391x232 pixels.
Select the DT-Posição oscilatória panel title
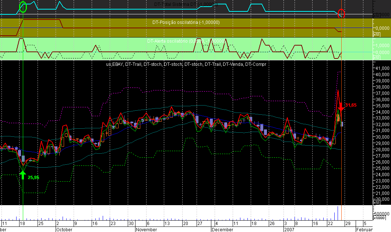[186, 22]
